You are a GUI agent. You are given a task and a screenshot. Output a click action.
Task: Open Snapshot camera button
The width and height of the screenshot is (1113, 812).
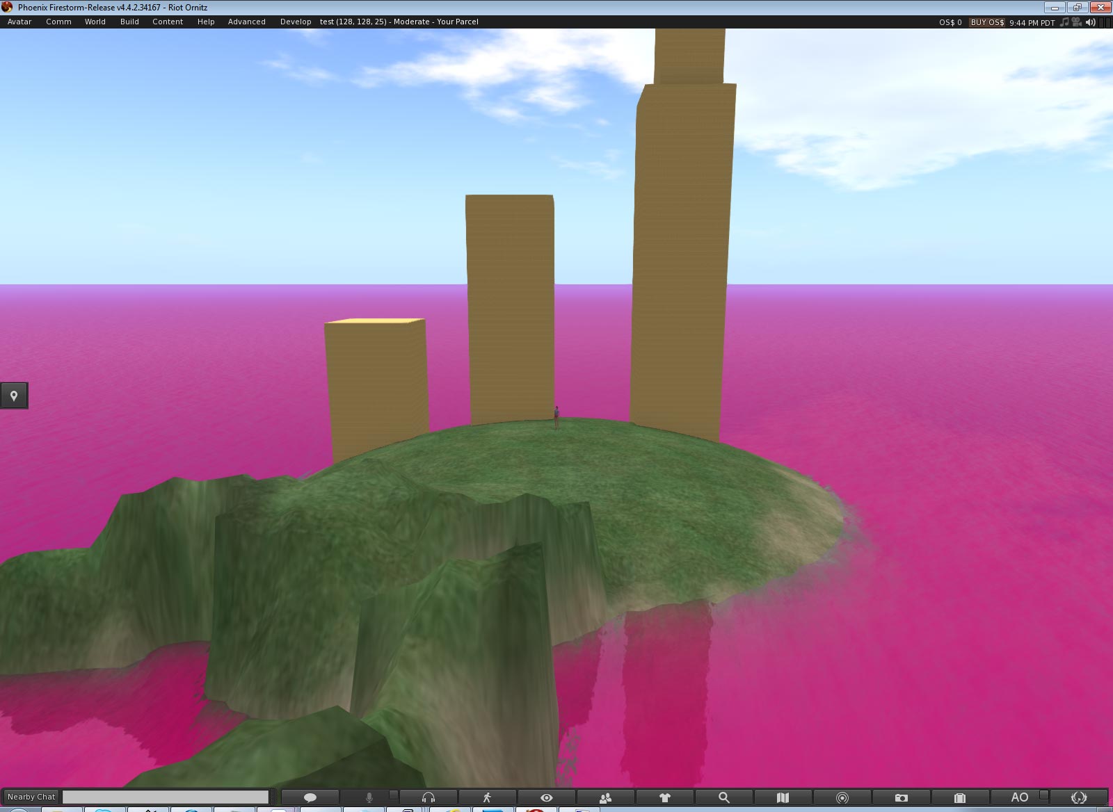(x=902, y=797)
